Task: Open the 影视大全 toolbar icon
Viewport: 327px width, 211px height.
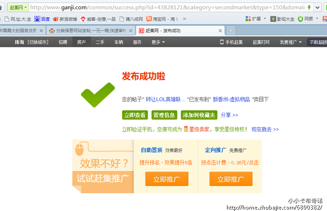Action: click(x=282, y=19)
